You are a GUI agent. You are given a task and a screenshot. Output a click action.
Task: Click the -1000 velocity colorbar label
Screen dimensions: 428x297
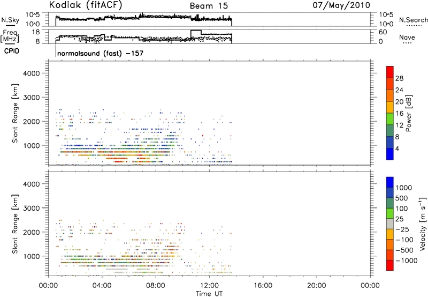pyautogui.click(x=407, y=261)
